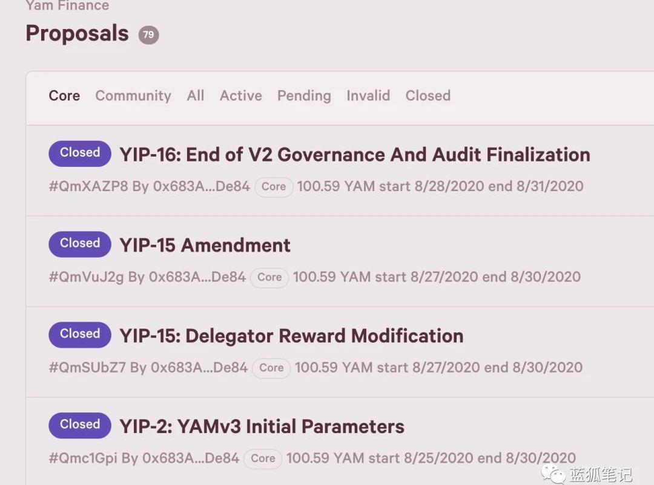Open the YIP-15 Amendment proposal
This screenshot has width=654, height=485.
click(x=205, y=246)
